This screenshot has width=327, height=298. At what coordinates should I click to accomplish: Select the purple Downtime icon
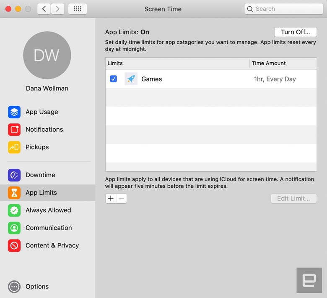(14, 175)
